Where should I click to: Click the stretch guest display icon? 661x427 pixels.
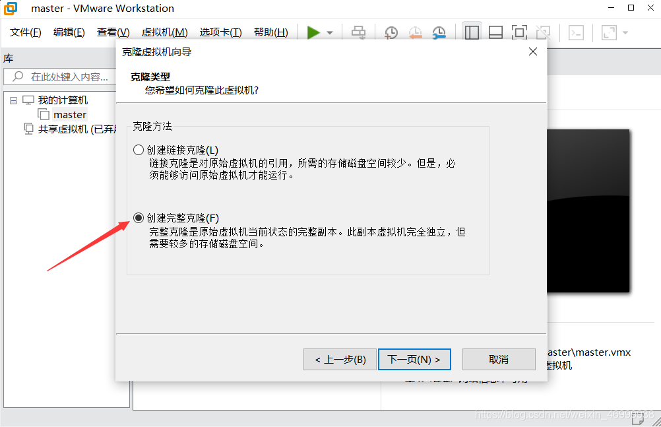(x=609, y=32)
